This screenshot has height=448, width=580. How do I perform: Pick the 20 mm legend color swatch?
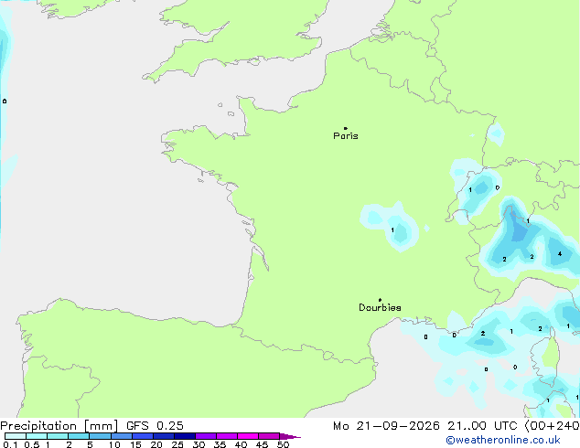click(x=164, y=436)
